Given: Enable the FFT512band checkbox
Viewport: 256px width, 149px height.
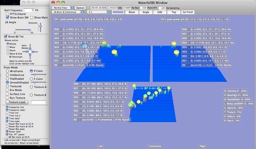Looking at the screenshot, I should [7, 14].
